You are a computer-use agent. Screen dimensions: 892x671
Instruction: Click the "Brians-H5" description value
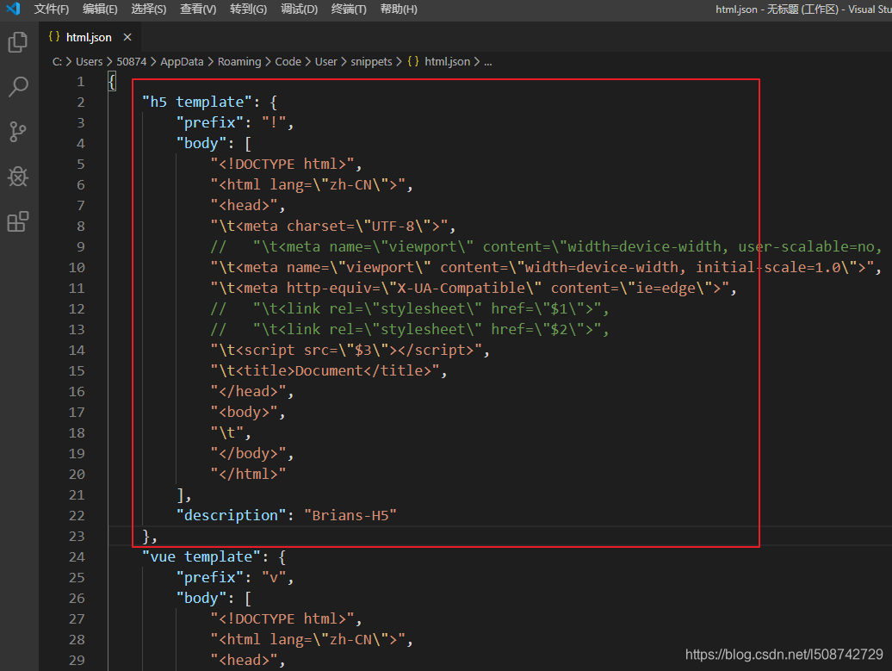click(x=350, y=516)
